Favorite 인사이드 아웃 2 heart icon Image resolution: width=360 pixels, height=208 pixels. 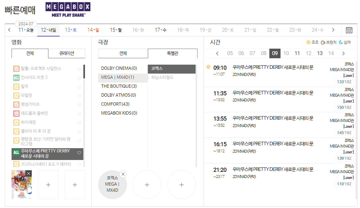(79, 78)
